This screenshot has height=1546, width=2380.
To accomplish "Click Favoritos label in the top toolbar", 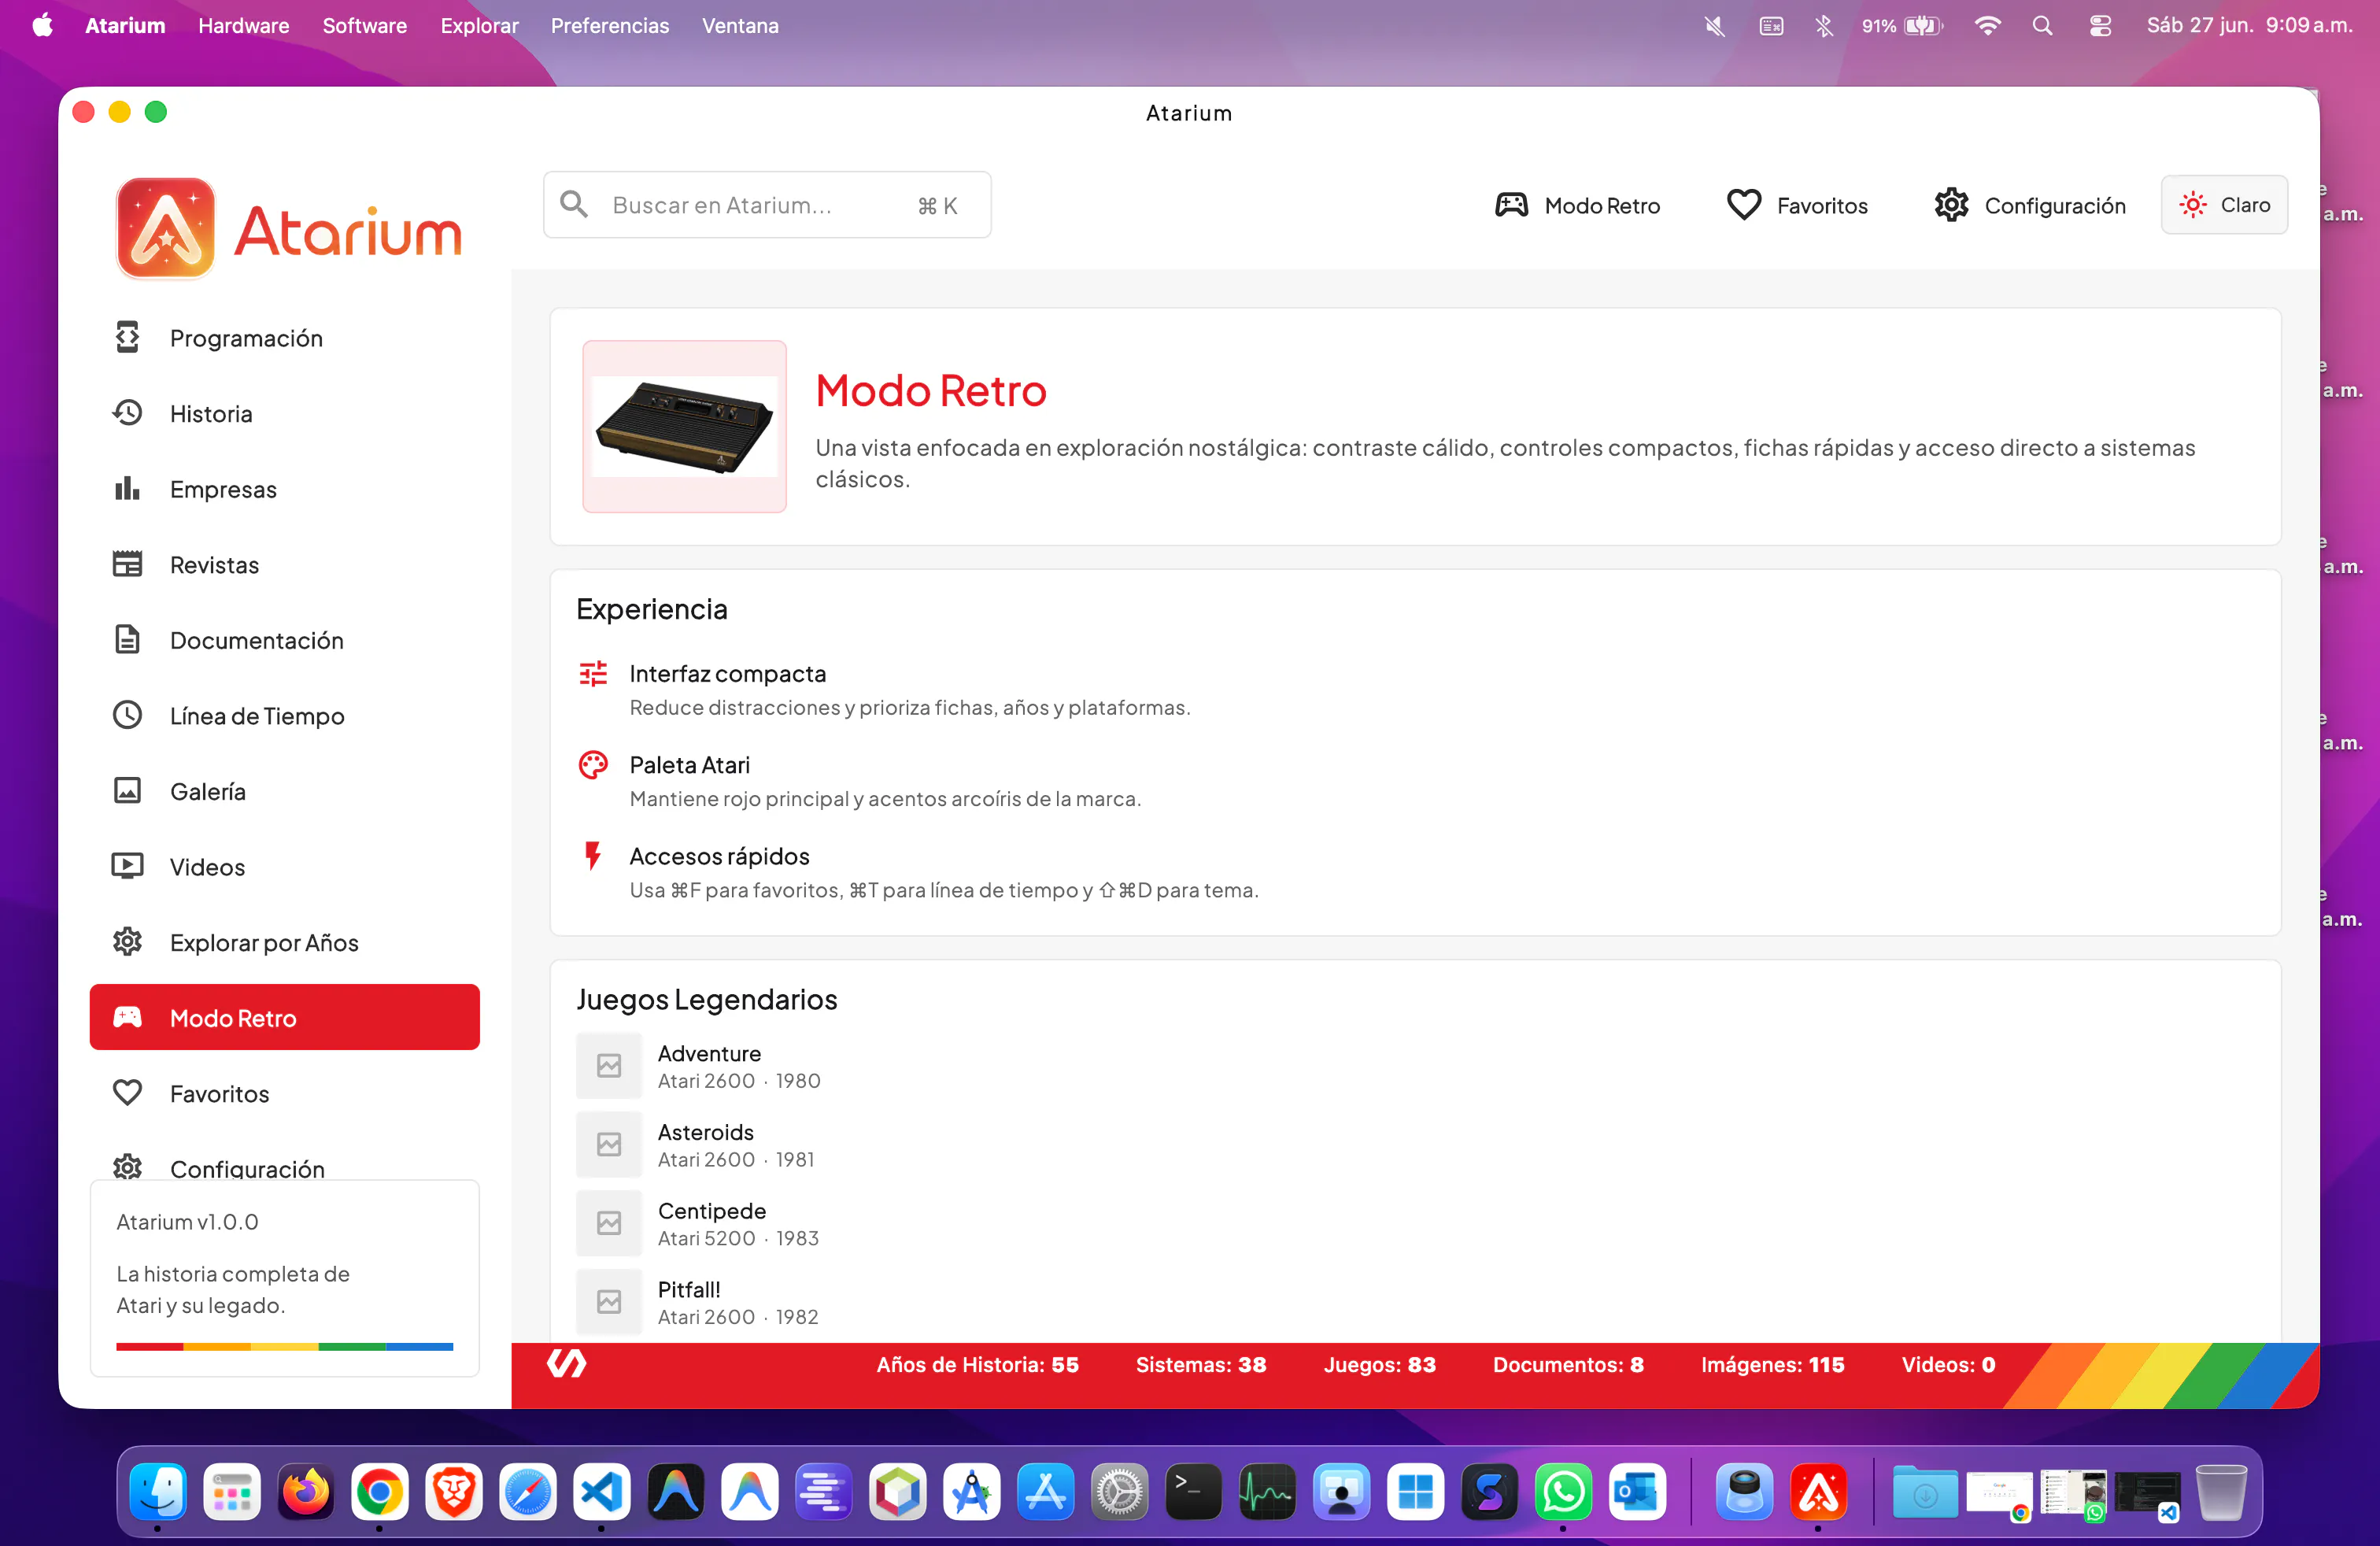I will (1822, 205).
